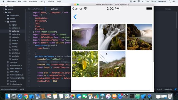178x100 pixels.
Task: Open the Trash in the dock
Action: click(x=170, y=96)
